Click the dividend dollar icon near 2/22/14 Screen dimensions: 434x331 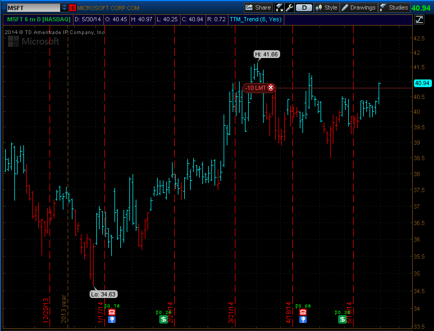tap(163, 319)
